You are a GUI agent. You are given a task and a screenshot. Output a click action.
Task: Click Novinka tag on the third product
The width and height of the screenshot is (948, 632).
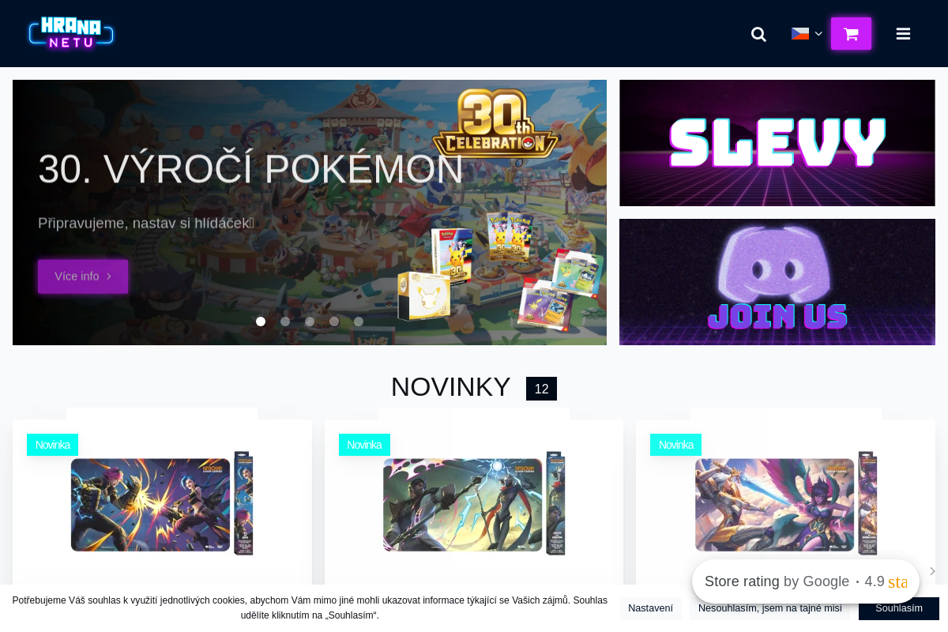[x=675, y=445]
